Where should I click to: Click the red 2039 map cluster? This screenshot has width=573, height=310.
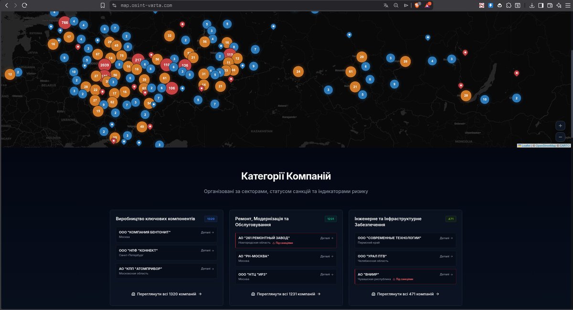[105, 65]
